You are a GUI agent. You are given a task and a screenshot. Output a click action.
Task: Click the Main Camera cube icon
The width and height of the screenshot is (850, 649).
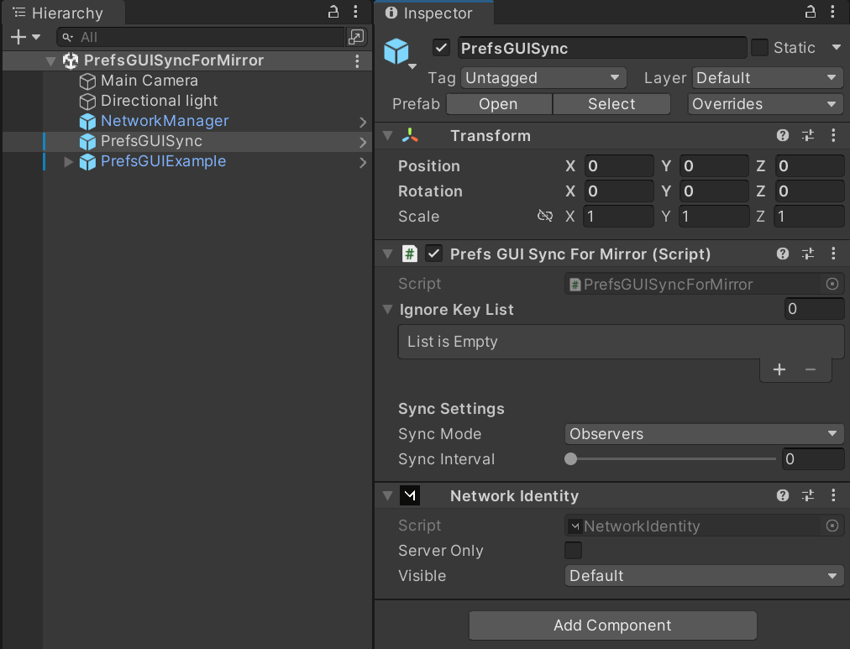87,81
